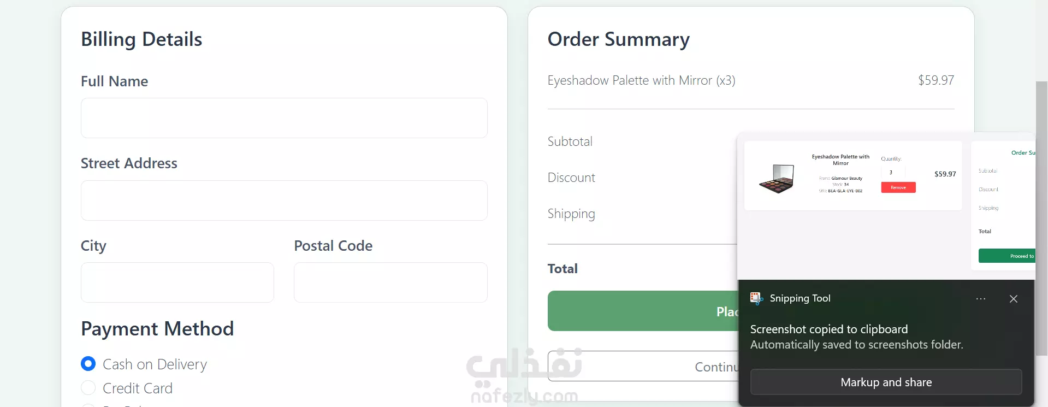This screenshot has height=407, width=1048.
Task: Select Cash on Delivery payment option
Action: (x=88, y=364)
